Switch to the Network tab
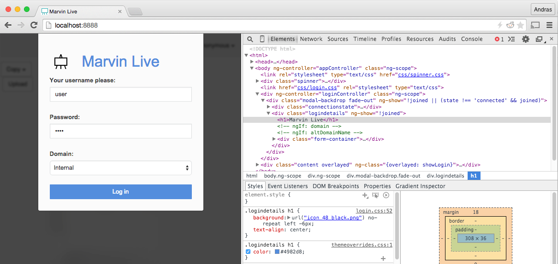 pos(311,39)
